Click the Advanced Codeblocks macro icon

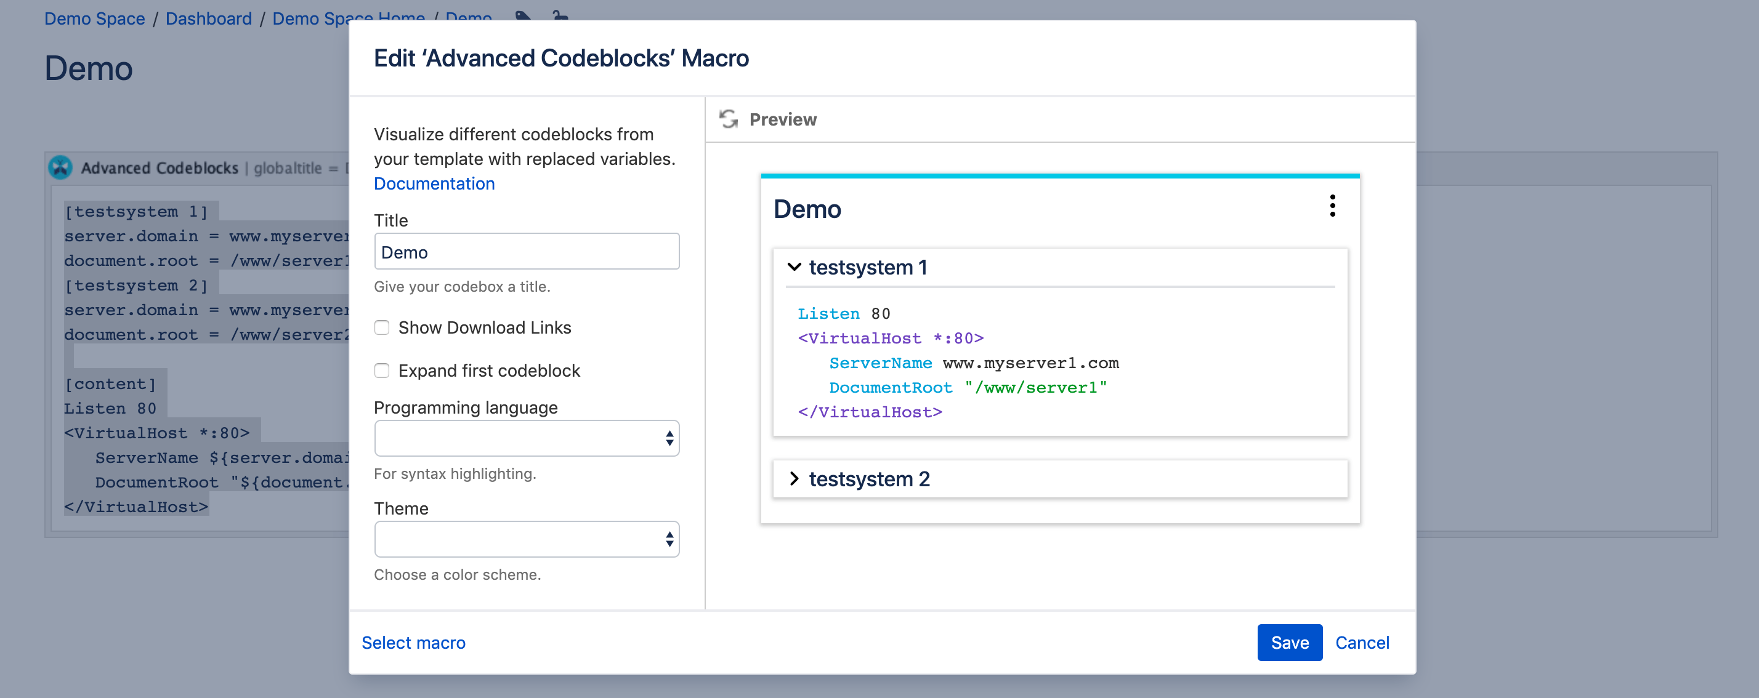pyautogui.click(x=60, y=167)
